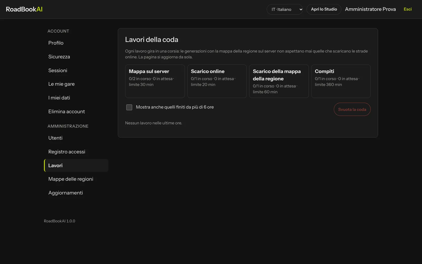Image resolution: width=422 pixels, height=264 pixels.
Task: Click the Apri lo Studio button
Action: (324, 9)
